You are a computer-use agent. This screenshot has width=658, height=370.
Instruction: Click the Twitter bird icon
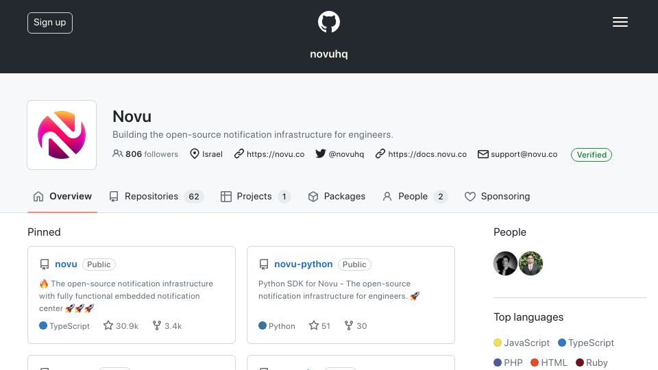(x=321, y=153)
